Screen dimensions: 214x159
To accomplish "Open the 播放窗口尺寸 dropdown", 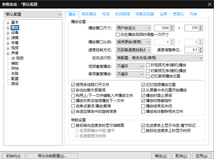I will point(133,28).
